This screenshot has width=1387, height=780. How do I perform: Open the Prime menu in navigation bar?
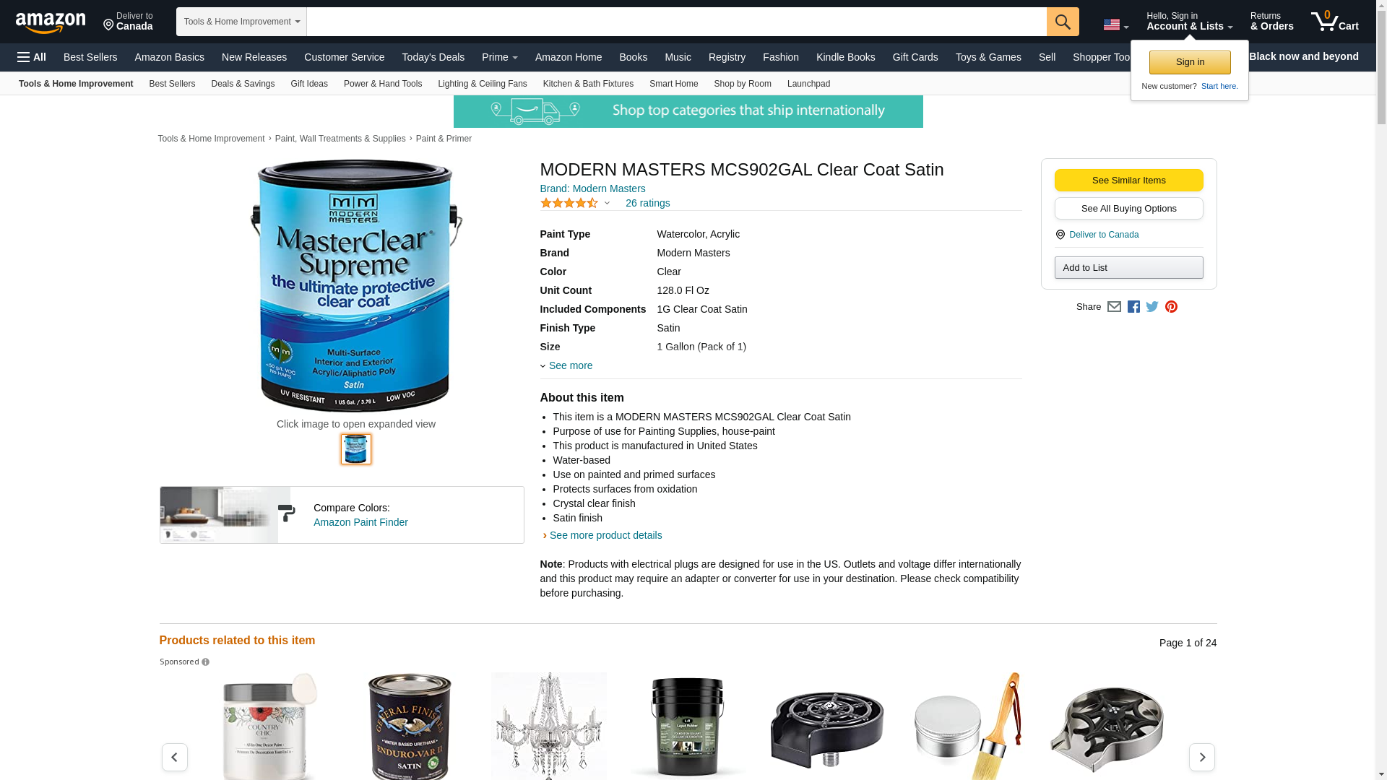499,57
